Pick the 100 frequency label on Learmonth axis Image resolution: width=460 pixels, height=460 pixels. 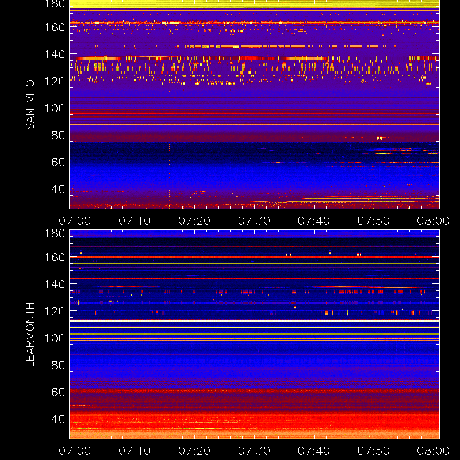coord(55,338)
